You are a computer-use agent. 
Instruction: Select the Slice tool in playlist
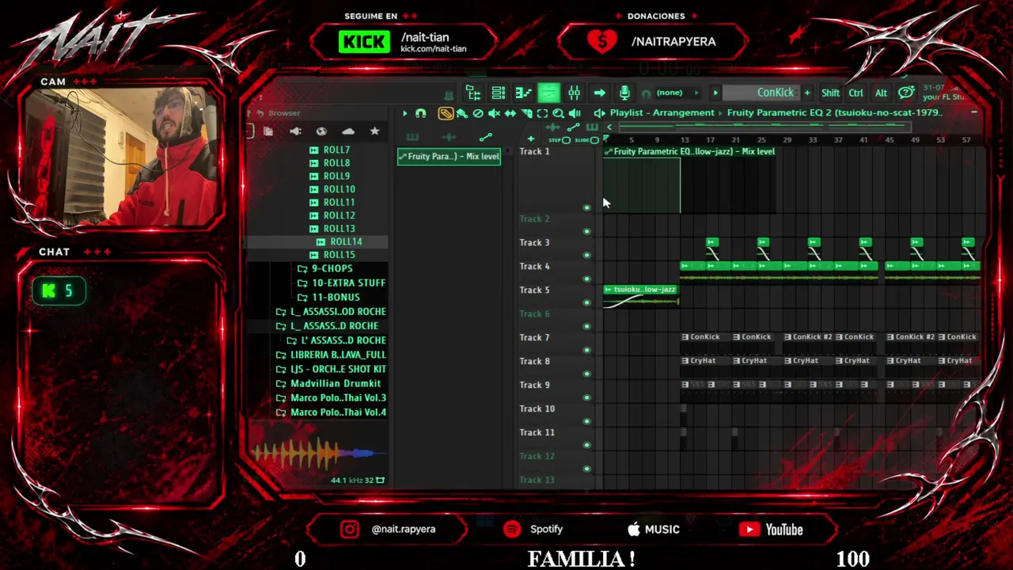click(x=526, y=113)
